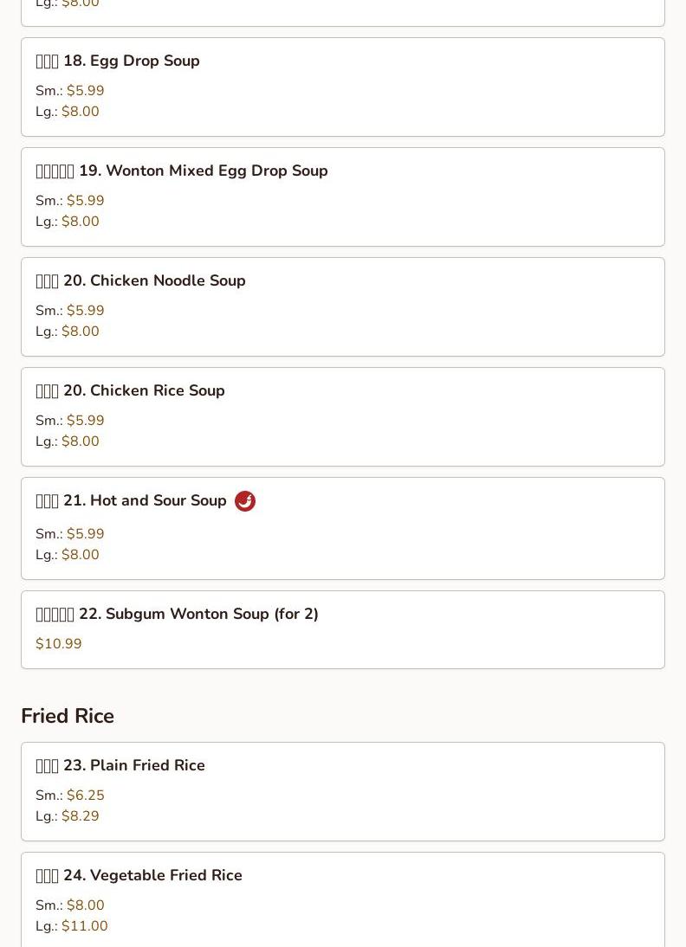The width and height of the screenshot is (686, 947).
Task: Select 22. Subgum Wonton Soup (for 2)
Action: point(343,630)
